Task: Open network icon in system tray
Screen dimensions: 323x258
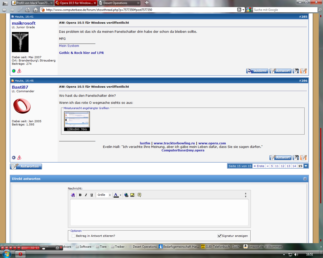Action: [290, 254]
